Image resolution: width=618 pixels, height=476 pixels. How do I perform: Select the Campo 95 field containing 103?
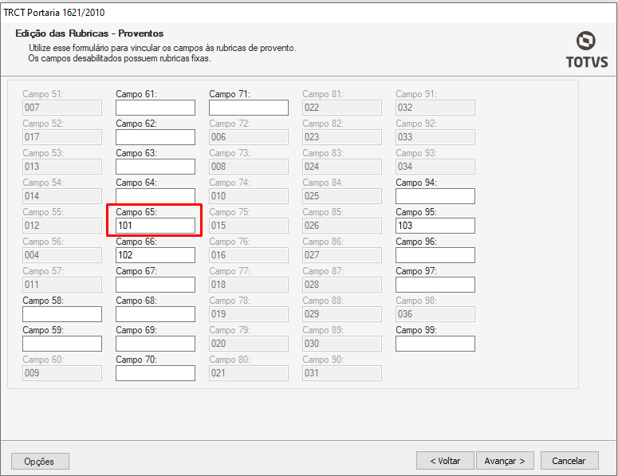pos(435,226)
